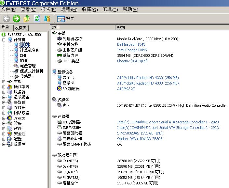
Task: Open Intel Cantiga PM45 link
Action: [132, 50]
